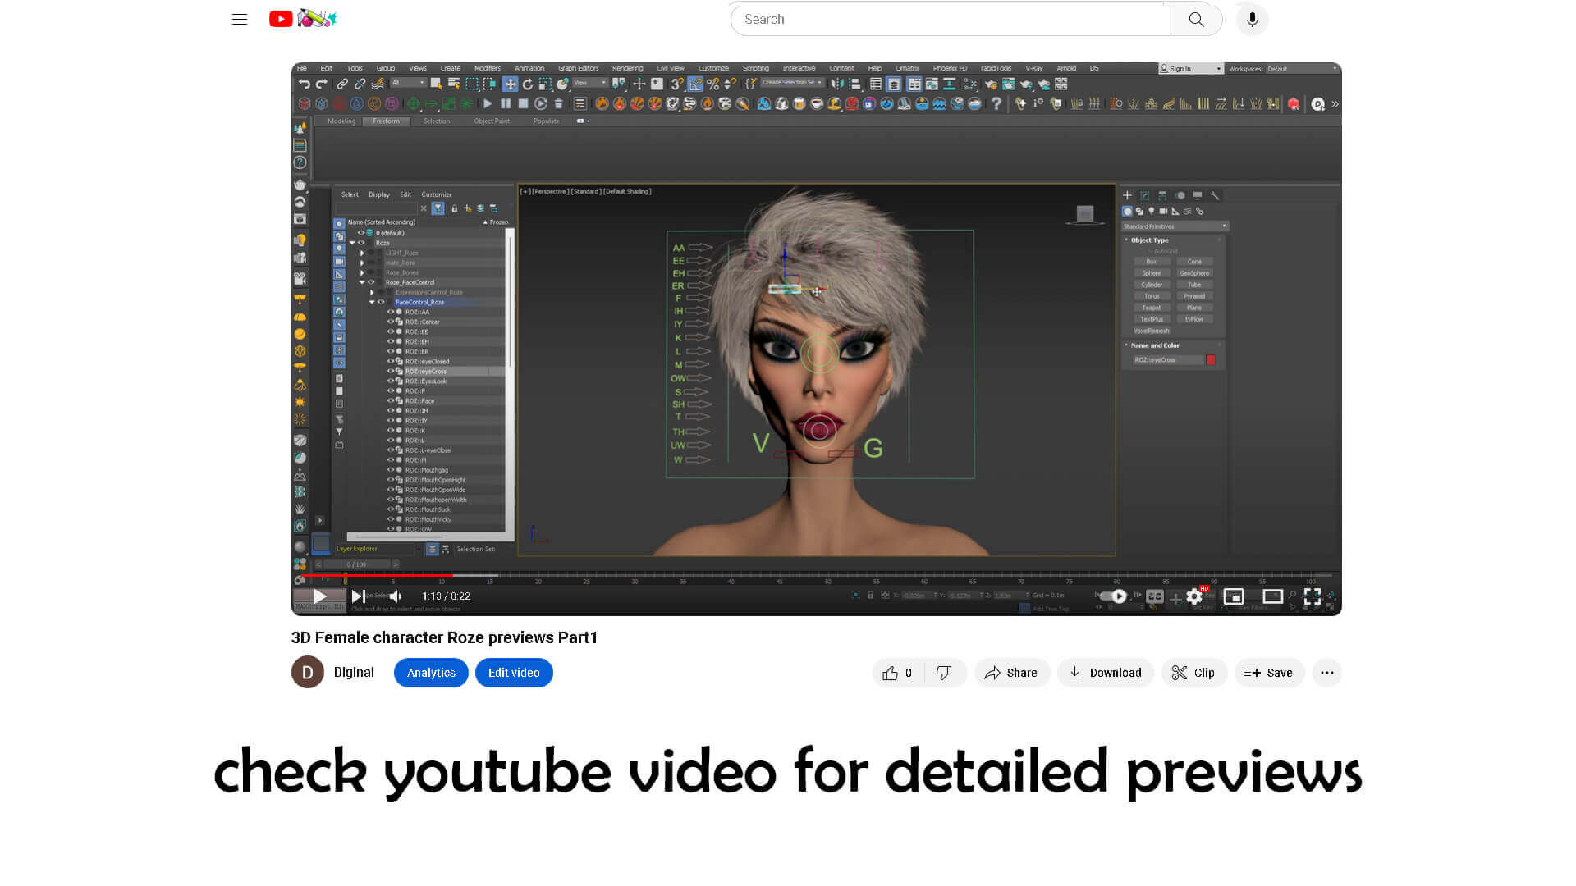Mute the video volume speaker icon
1576x886 pixels.
(396, 596)
